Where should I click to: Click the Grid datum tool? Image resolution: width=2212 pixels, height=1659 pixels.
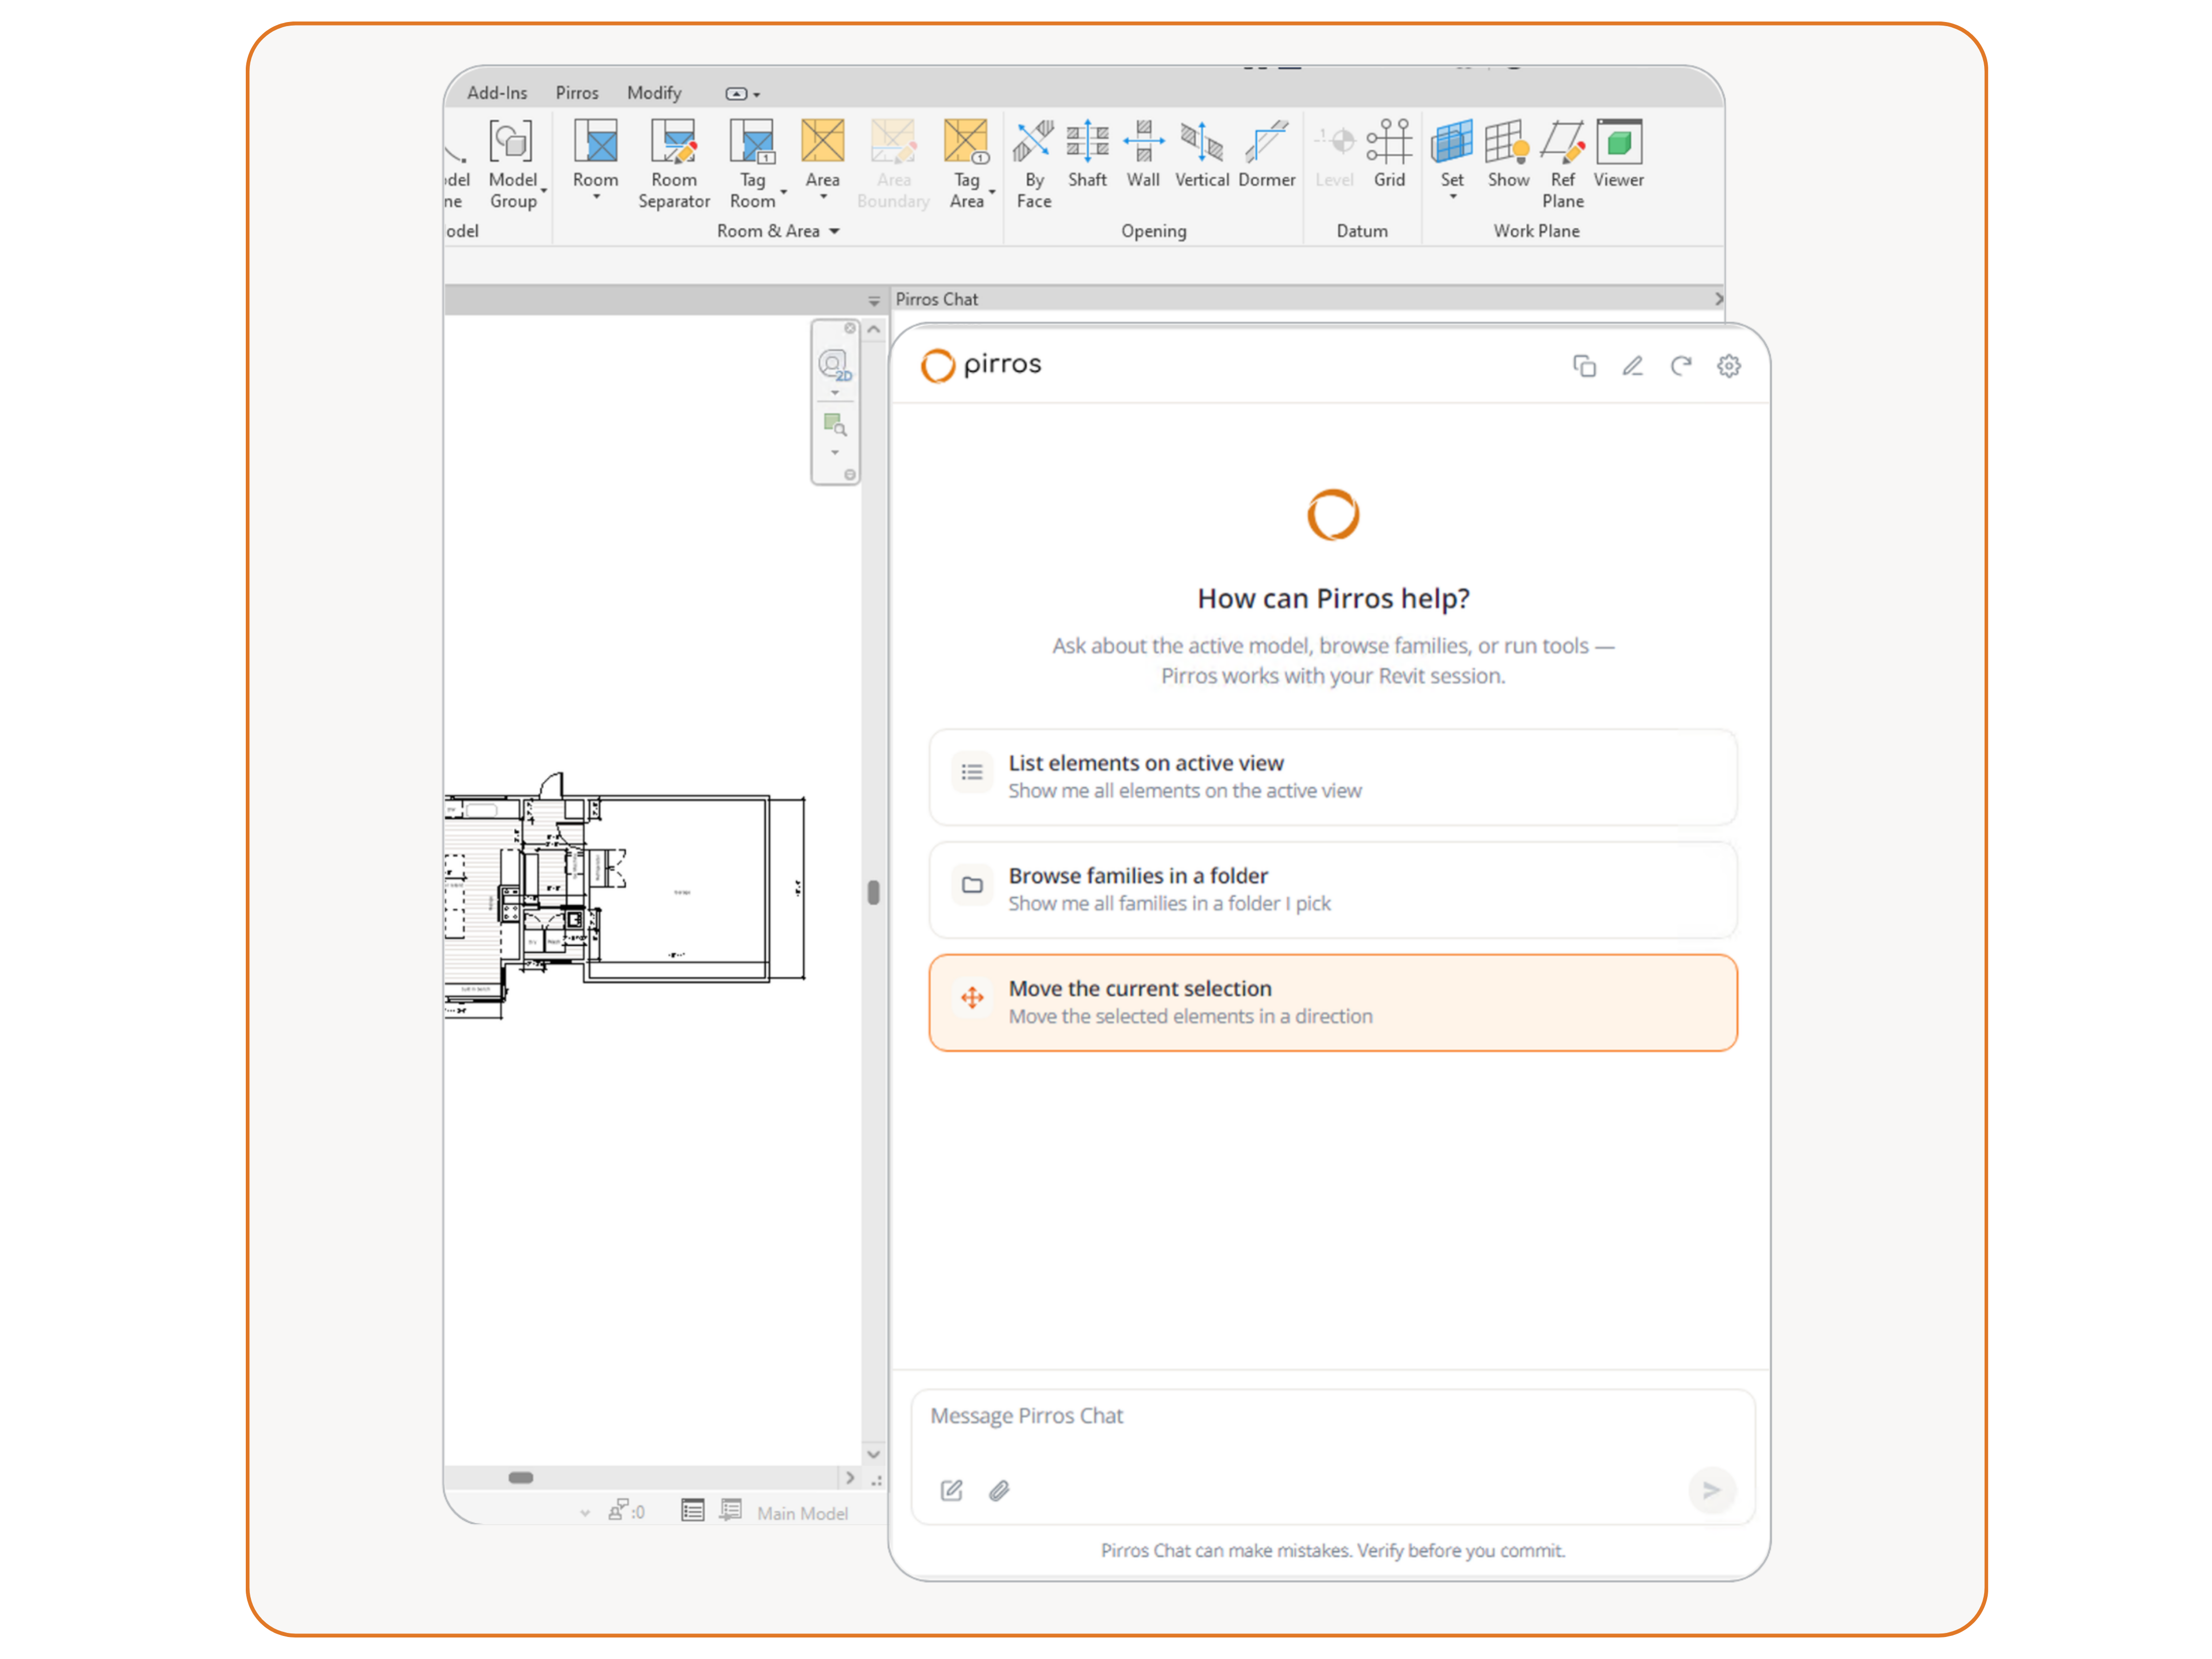[x=1389, y=153]
